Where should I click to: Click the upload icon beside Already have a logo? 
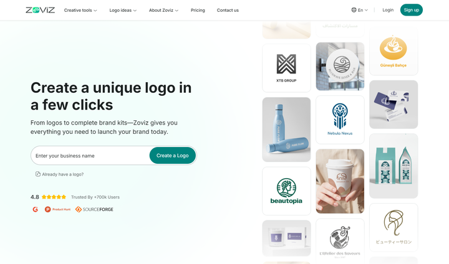[38, 174]
